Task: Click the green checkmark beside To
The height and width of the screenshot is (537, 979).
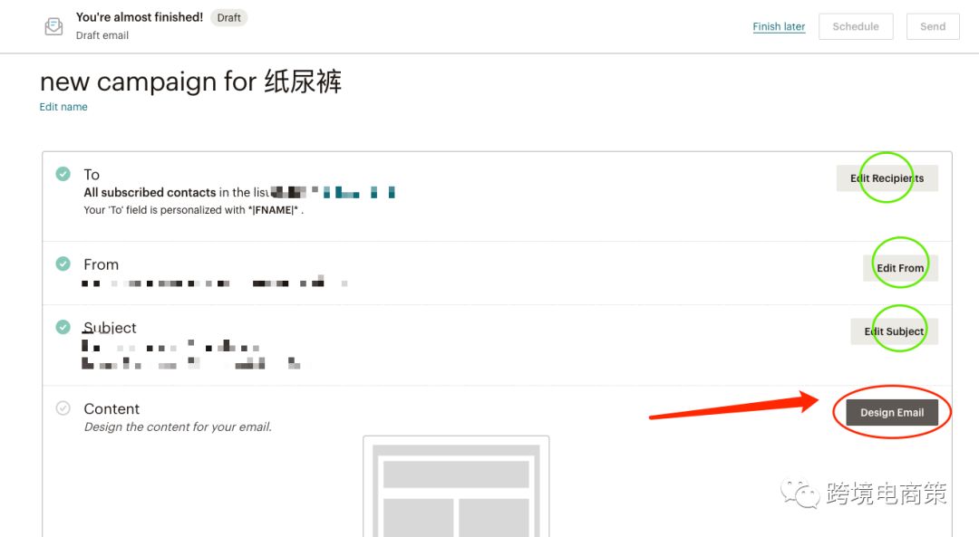Action: [x=63, y=173]
